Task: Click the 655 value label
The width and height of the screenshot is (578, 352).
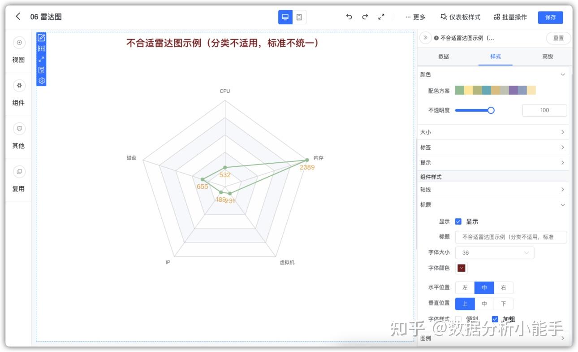Action: pos(203,187)
